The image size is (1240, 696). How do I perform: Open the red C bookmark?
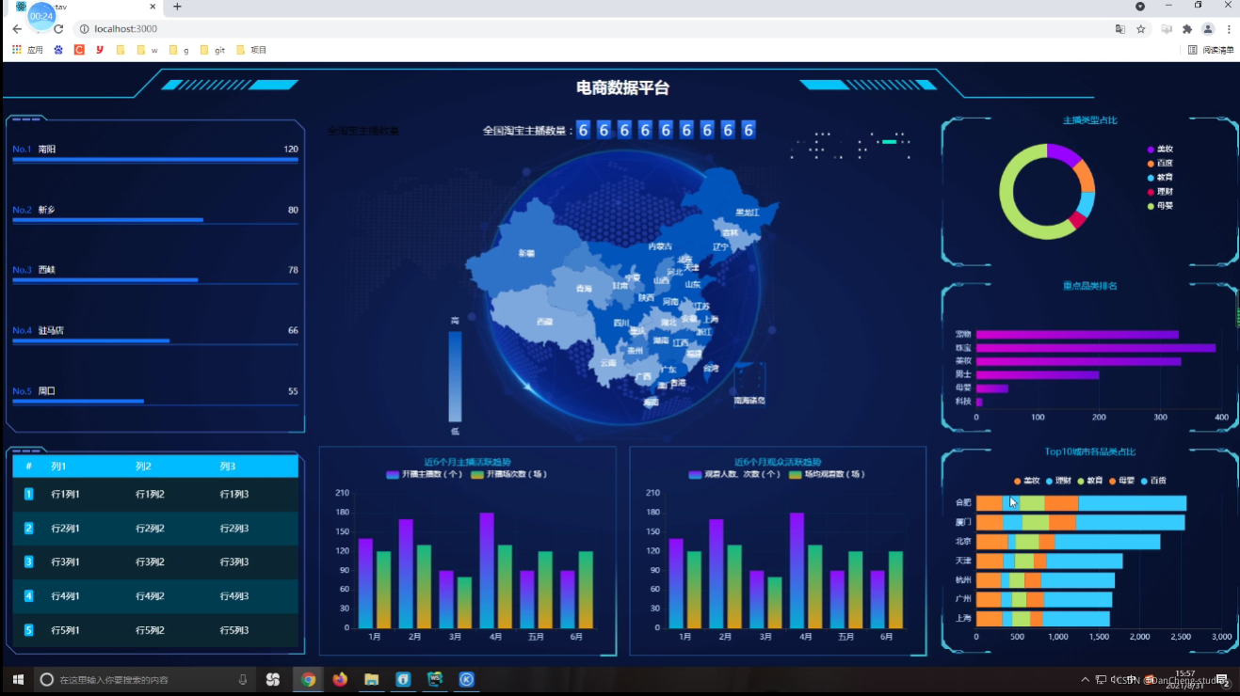click(79, 50)
